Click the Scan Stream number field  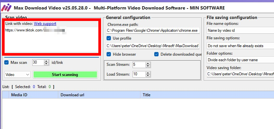(139, 65)
